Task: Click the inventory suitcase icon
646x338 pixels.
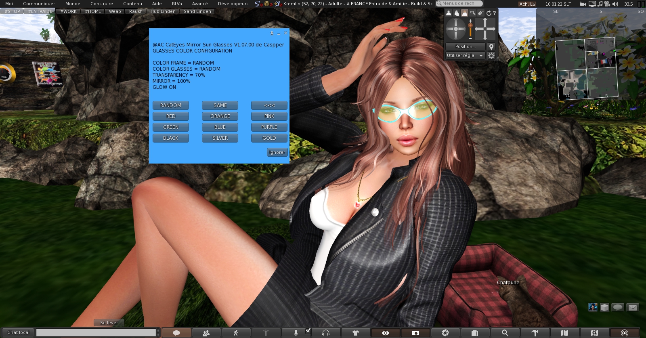Action: 475,333
